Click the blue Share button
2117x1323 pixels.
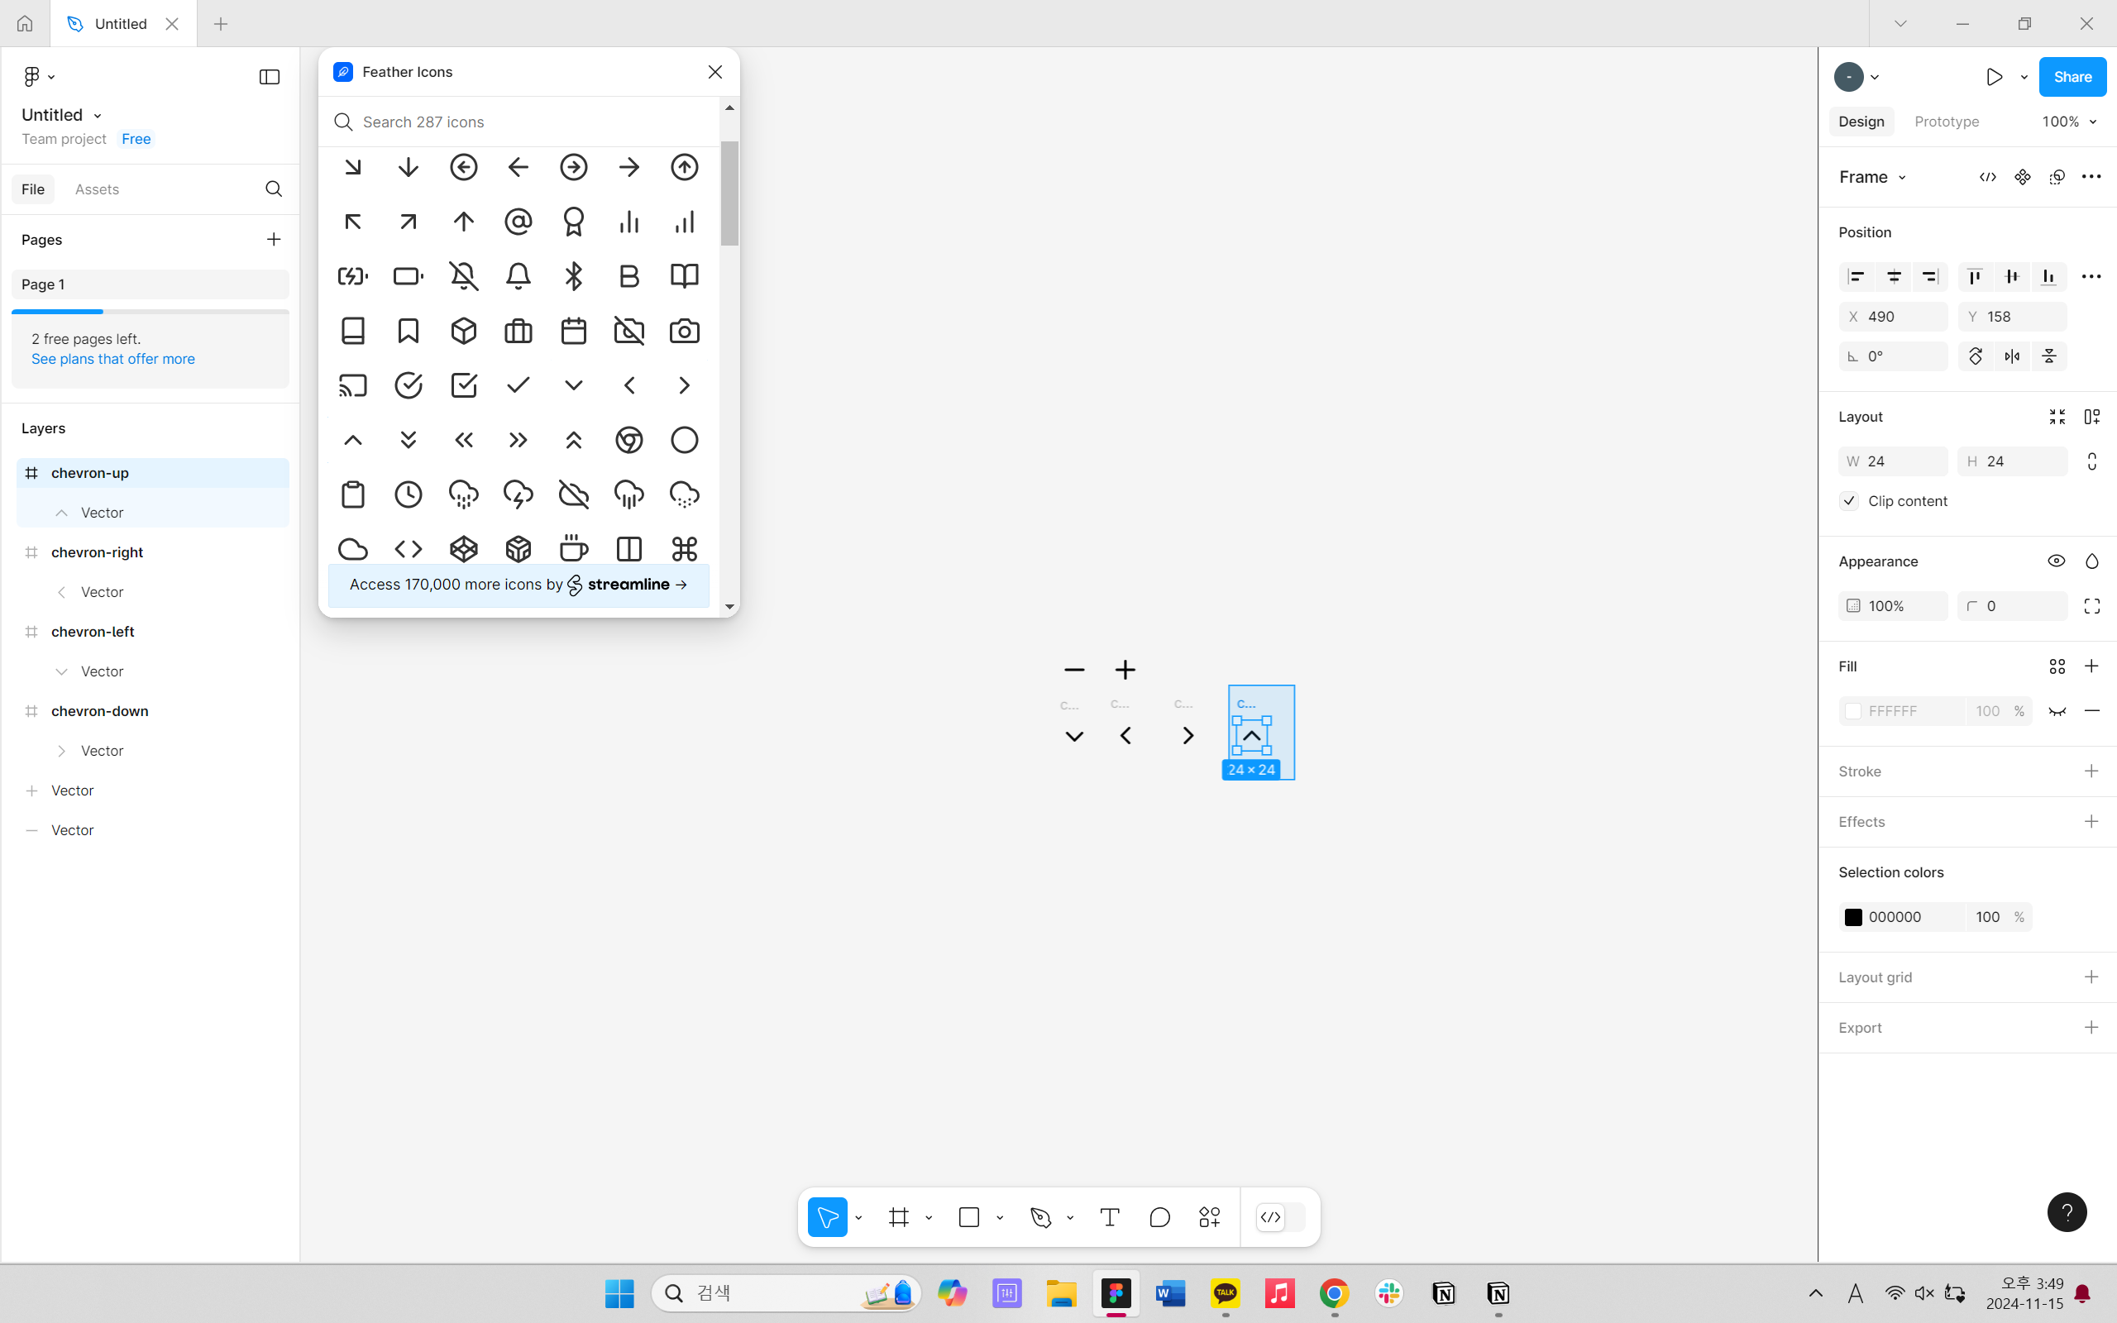pyautogui.click(x=2072, y=77)
